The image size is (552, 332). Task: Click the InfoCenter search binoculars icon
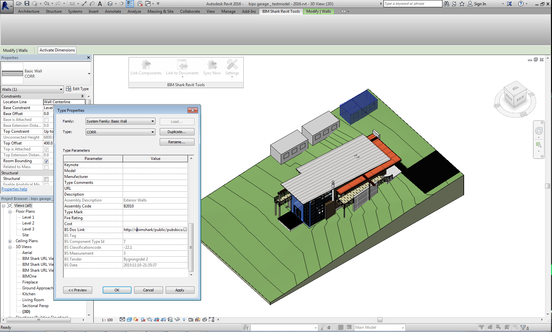446,4
